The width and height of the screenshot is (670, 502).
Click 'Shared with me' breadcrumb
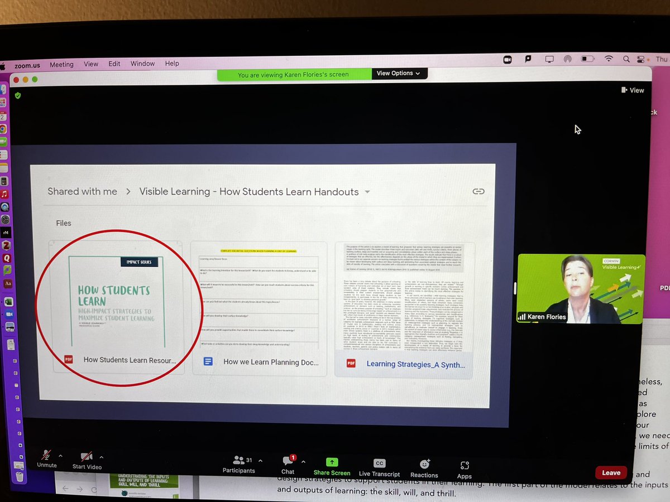pos(82,191)
